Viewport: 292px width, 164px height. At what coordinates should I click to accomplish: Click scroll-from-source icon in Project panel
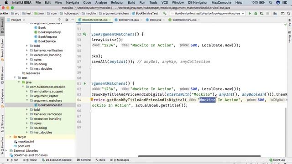[x=59, y=20]
